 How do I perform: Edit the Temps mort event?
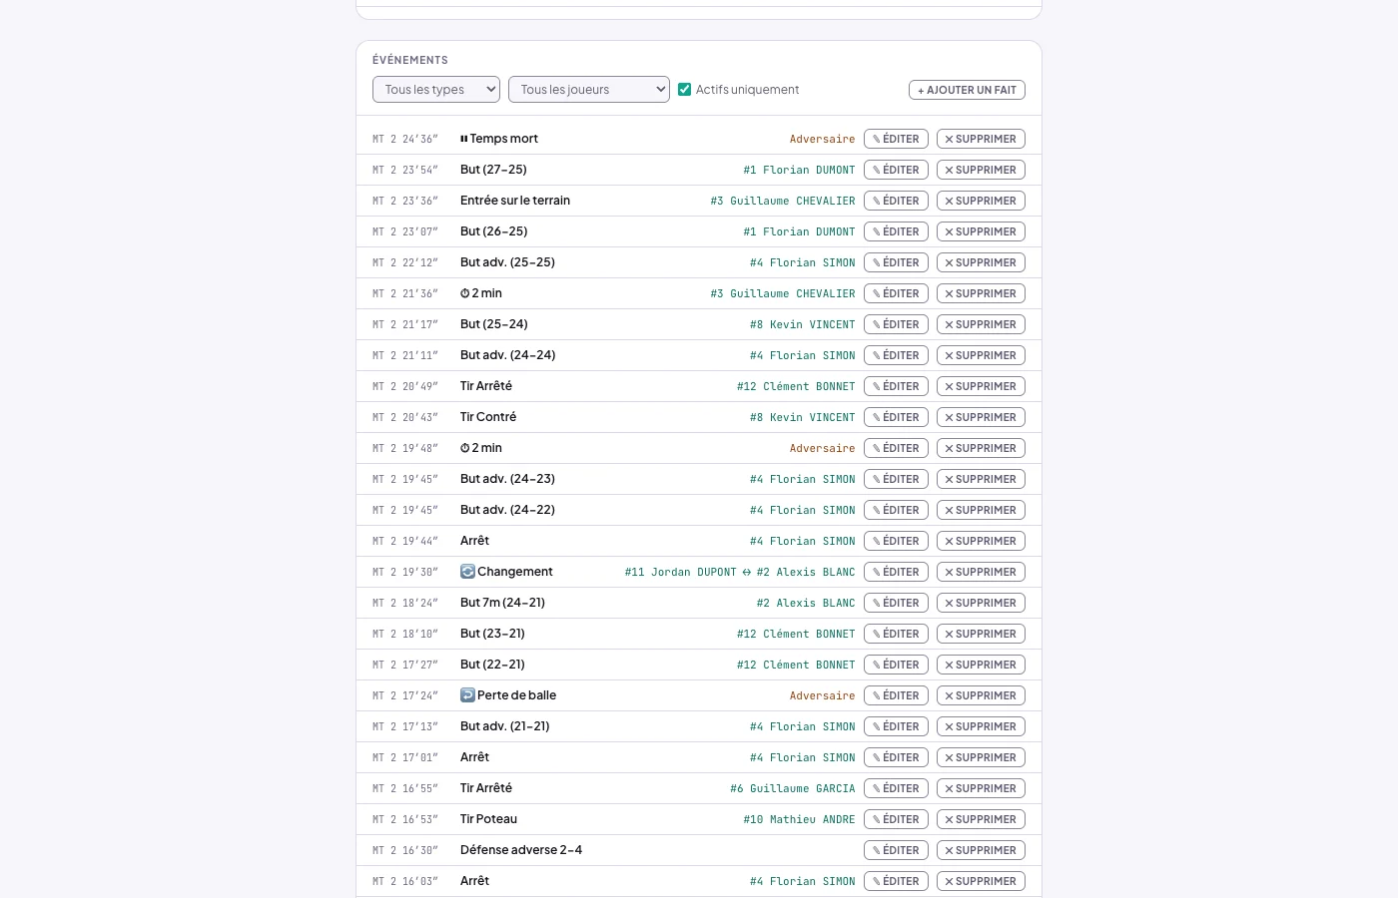[897, 139]
